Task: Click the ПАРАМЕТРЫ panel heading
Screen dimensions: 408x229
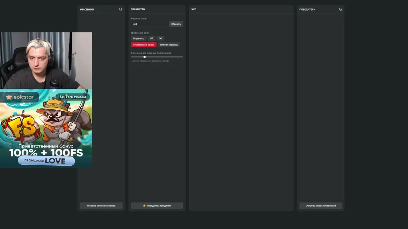Action: [x=138, y=10]
